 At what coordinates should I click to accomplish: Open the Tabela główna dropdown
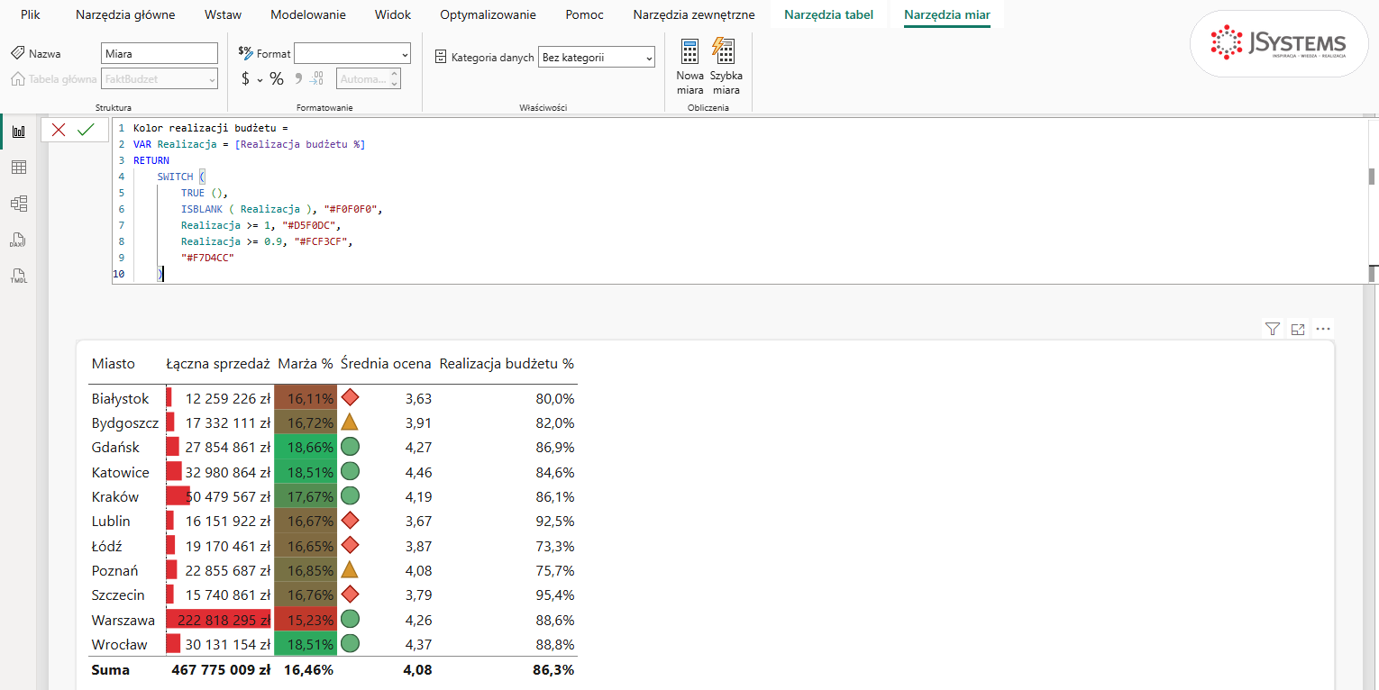click(x=160, y=79)
